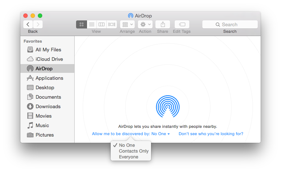Image resolution: width=281 pixels, height=173 pixels.
Task: Go forward with the right chevron button
Action: click(x=38, y=24)
